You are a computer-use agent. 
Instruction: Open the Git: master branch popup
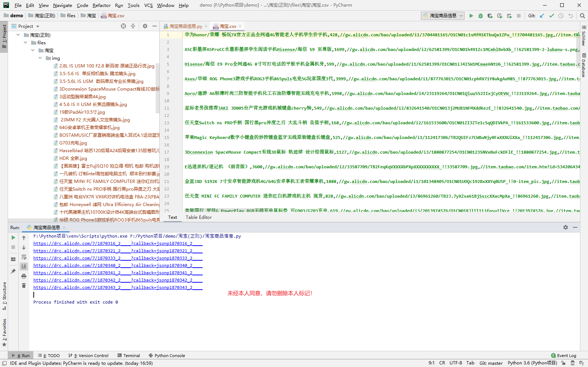point(491,363)
